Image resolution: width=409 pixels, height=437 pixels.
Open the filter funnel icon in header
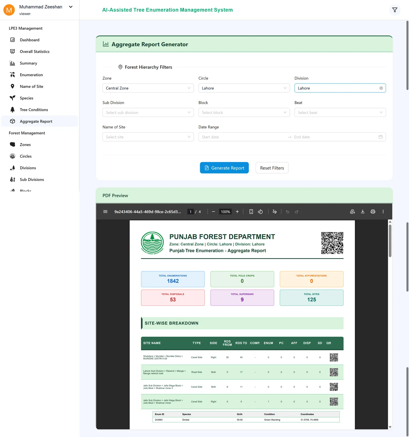coord(395,10)
